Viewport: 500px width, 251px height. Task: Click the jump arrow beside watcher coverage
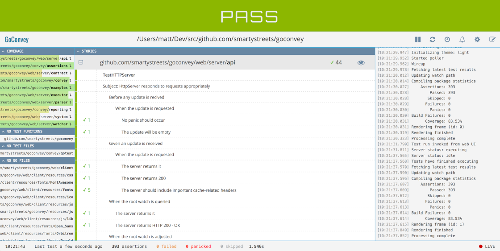71,124
